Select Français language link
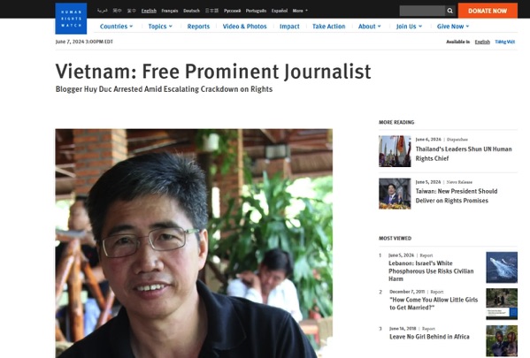 [x=170, y=11]
